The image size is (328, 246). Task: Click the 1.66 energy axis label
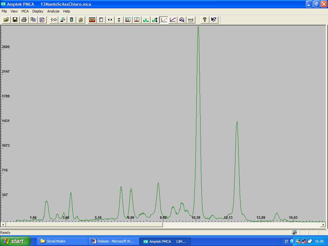(33, 217)
